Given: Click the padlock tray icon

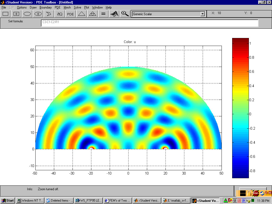Looking at the screenshot, I should click(249, 193).
